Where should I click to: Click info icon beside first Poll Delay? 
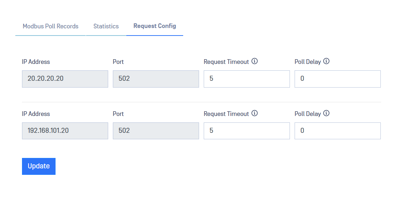click(x=326, y=61)
